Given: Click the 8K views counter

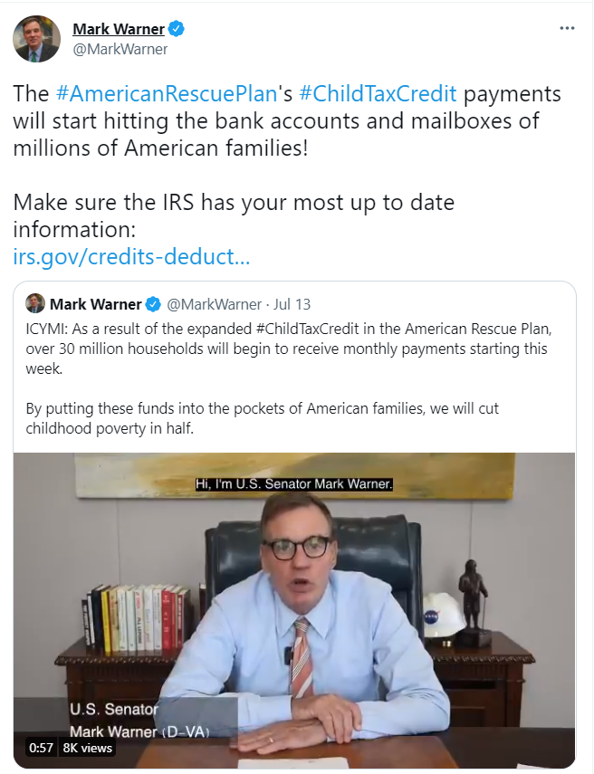Looking at the screenshot, I should (x=88, y=748).
